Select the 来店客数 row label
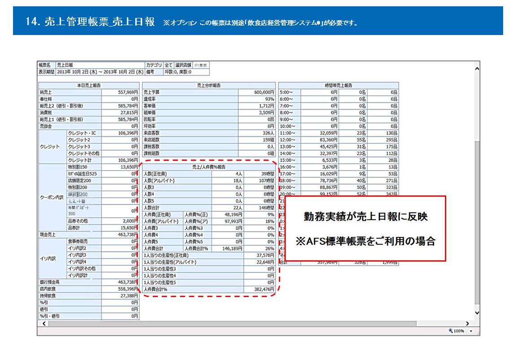The width and height of the screenshot is (513, 356). coord(190,133)
